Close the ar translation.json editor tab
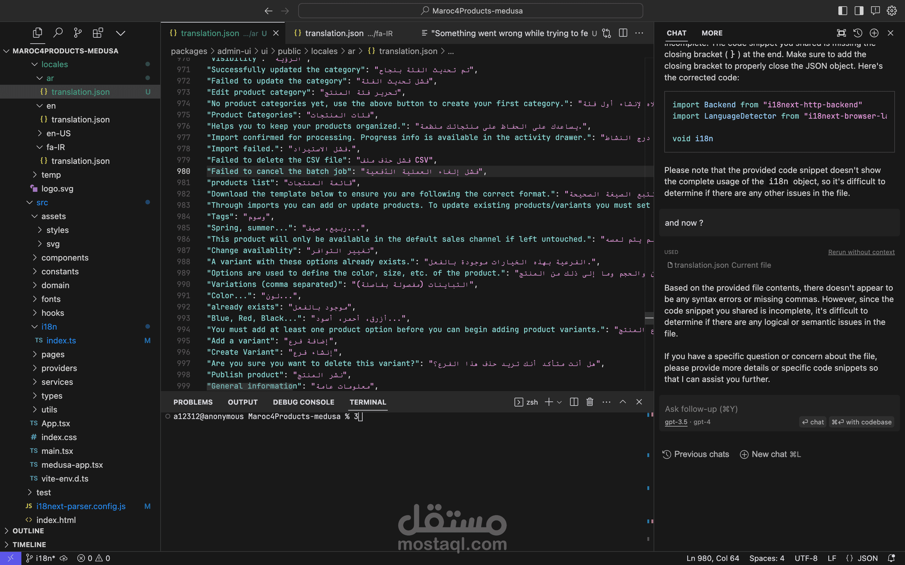Image resolution: width=905 pixels, height=565 pixels. pos(276,33)
